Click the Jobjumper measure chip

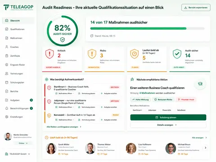click(x=152, y=110)
